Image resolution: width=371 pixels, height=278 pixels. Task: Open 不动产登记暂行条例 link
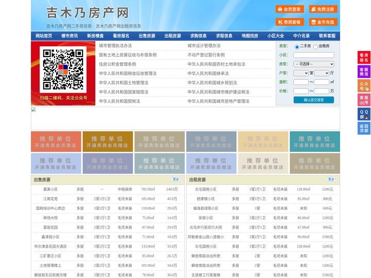pos(206,55)
